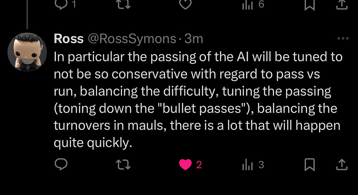This screenshot has height=195, width=358.
Task: Click the thread connector line above avatar
Action: tap(27, 14)
